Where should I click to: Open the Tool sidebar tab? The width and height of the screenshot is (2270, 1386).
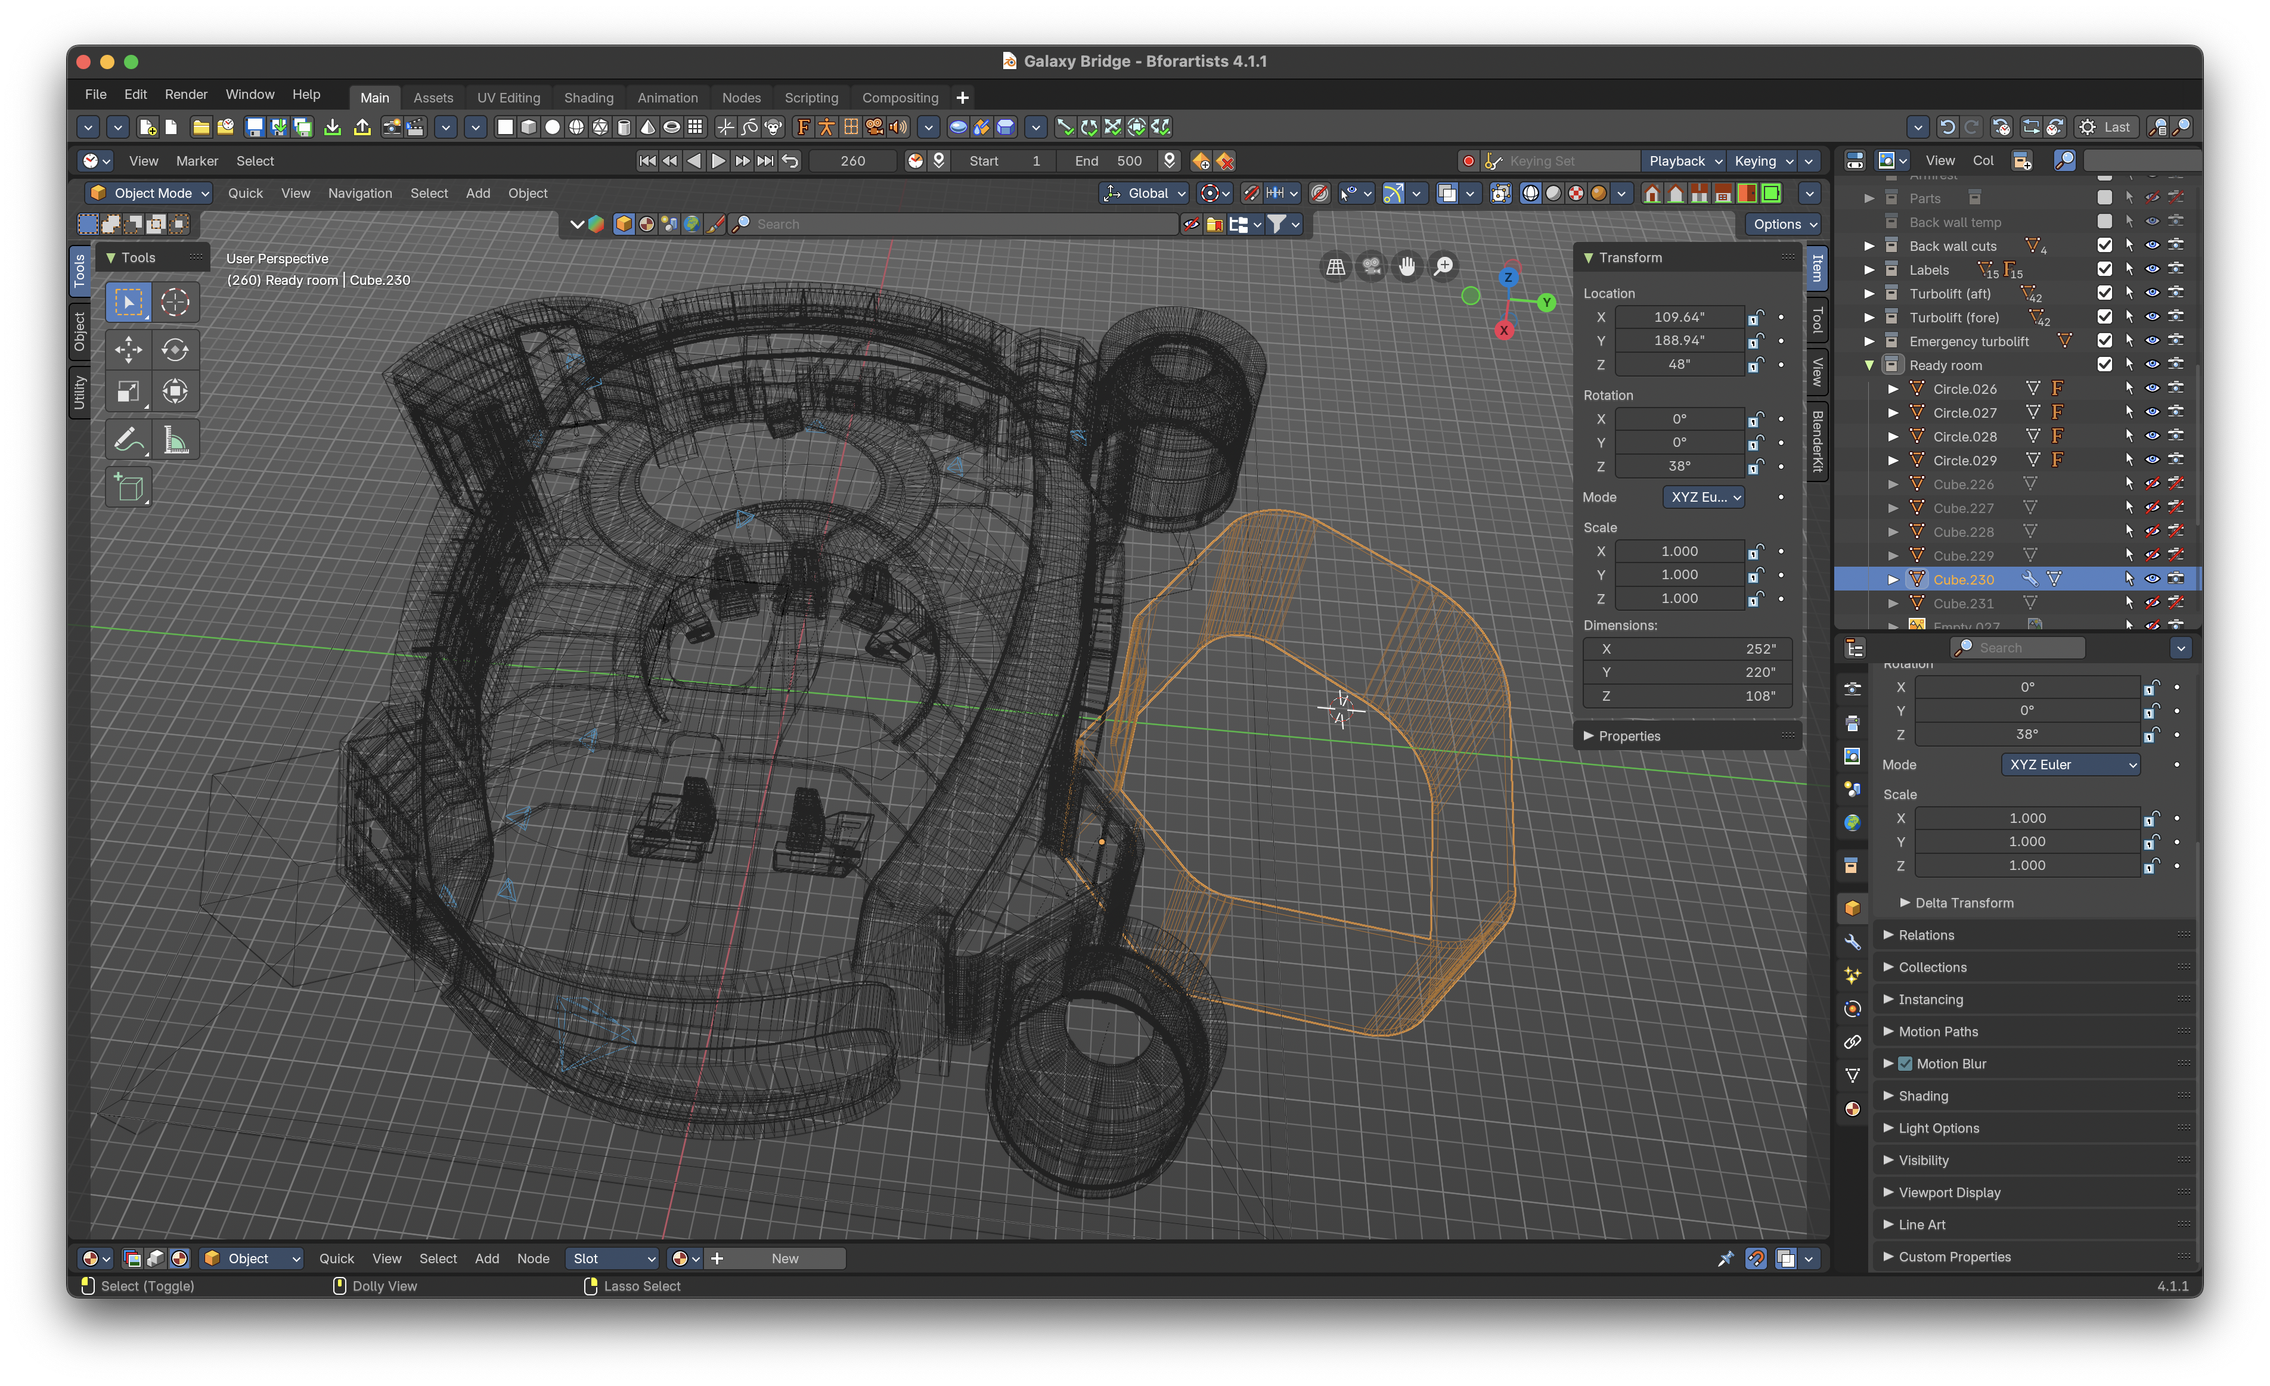tap(1818, 321)
